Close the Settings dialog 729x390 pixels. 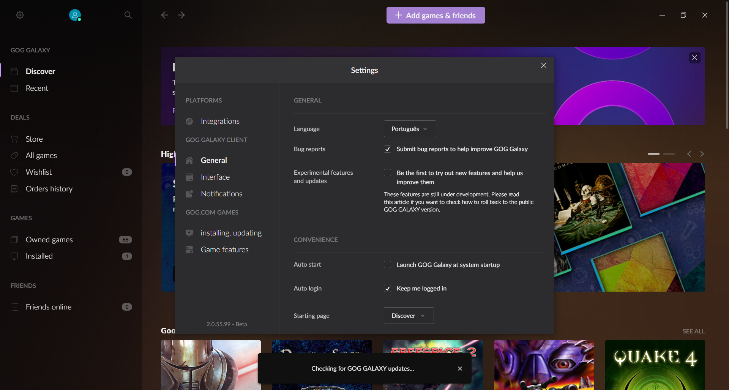[x=544, y=65]
